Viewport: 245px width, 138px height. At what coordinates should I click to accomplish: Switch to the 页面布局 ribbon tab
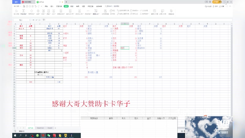tap(59, 6)
